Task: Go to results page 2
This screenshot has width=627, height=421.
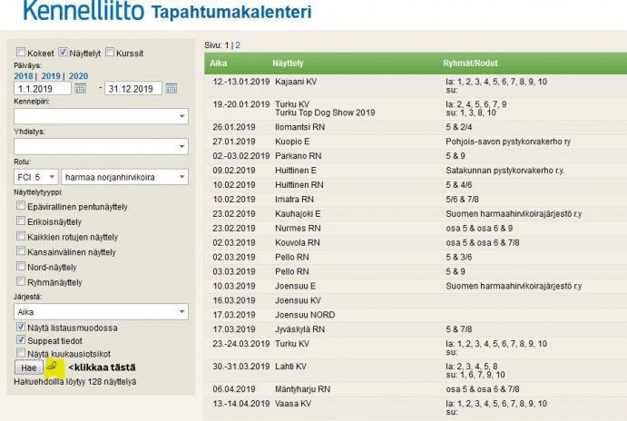Action: pos(238,45)
